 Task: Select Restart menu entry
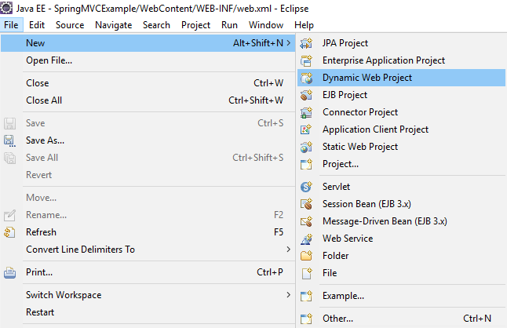click(148, 312)
